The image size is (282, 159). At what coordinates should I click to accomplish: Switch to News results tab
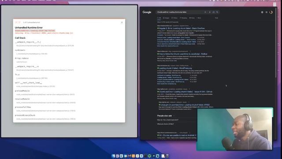pyautogui.click(x=192, y=18)
